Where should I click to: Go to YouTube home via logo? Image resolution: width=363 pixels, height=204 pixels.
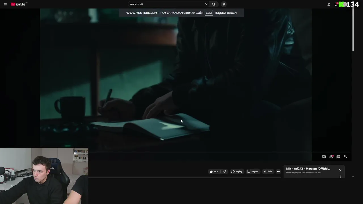18,4
